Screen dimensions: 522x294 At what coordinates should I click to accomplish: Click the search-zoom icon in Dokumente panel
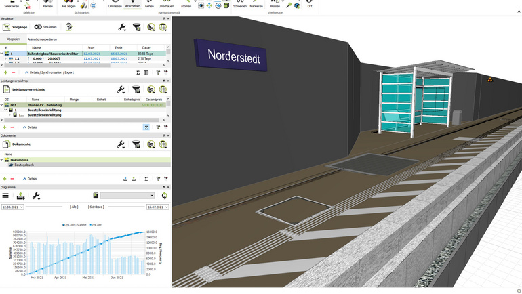[x=150, y=144]
